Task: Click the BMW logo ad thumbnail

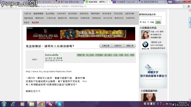Action: coord(145,45)
